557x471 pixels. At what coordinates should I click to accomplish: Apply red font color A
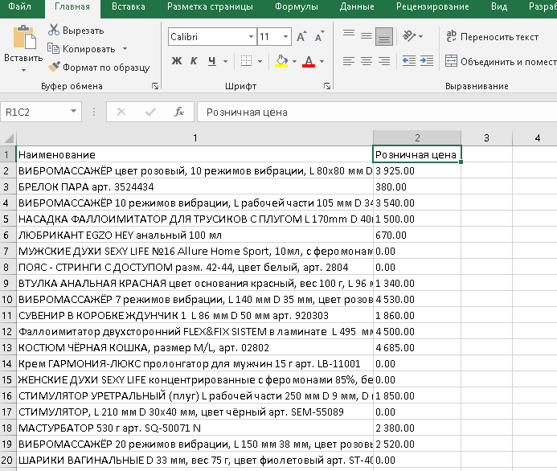point(309,61)
